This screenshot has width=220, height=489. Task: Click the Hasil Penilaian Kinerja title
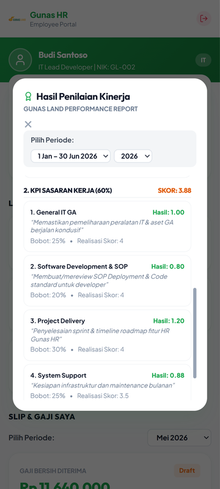[x=83, y=97]
